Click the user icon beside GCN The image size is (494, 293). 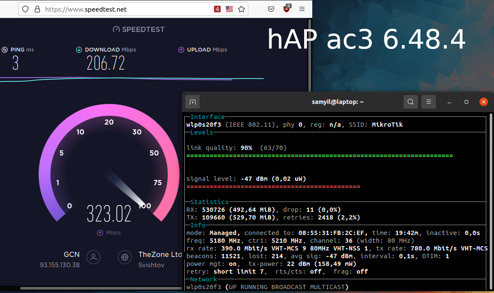point(93,257)
